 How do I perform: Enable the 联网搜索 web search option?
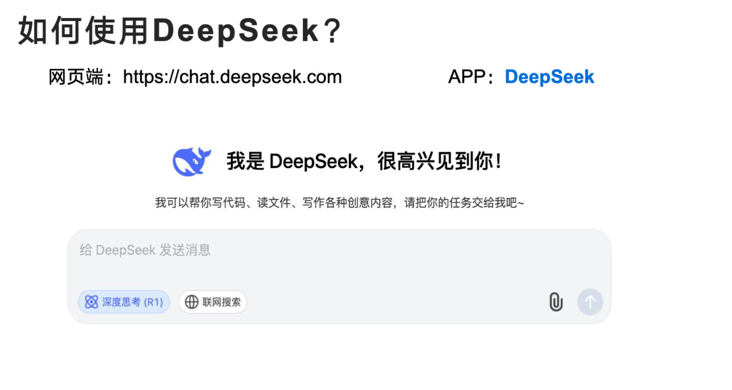[213, 302]
